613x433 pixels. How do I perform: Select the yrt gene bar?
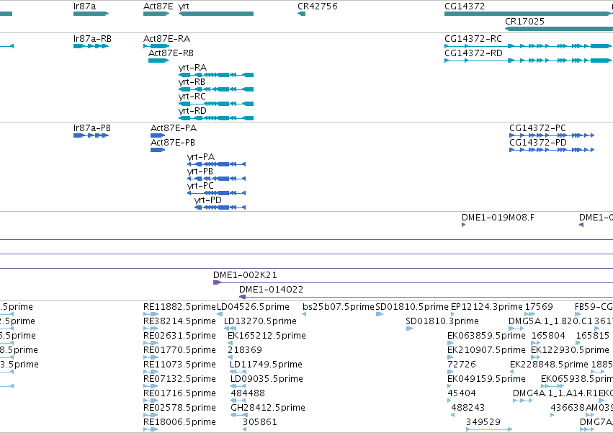pos(216,14)
